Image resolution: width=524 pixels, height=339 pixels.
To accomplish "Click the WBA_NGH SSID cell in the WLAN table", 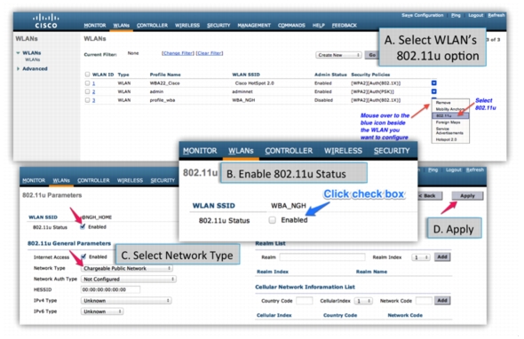I will [243, 100].
